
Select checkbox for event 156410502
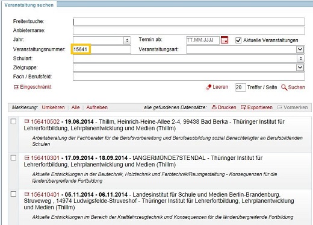click(x=13, y=121)
